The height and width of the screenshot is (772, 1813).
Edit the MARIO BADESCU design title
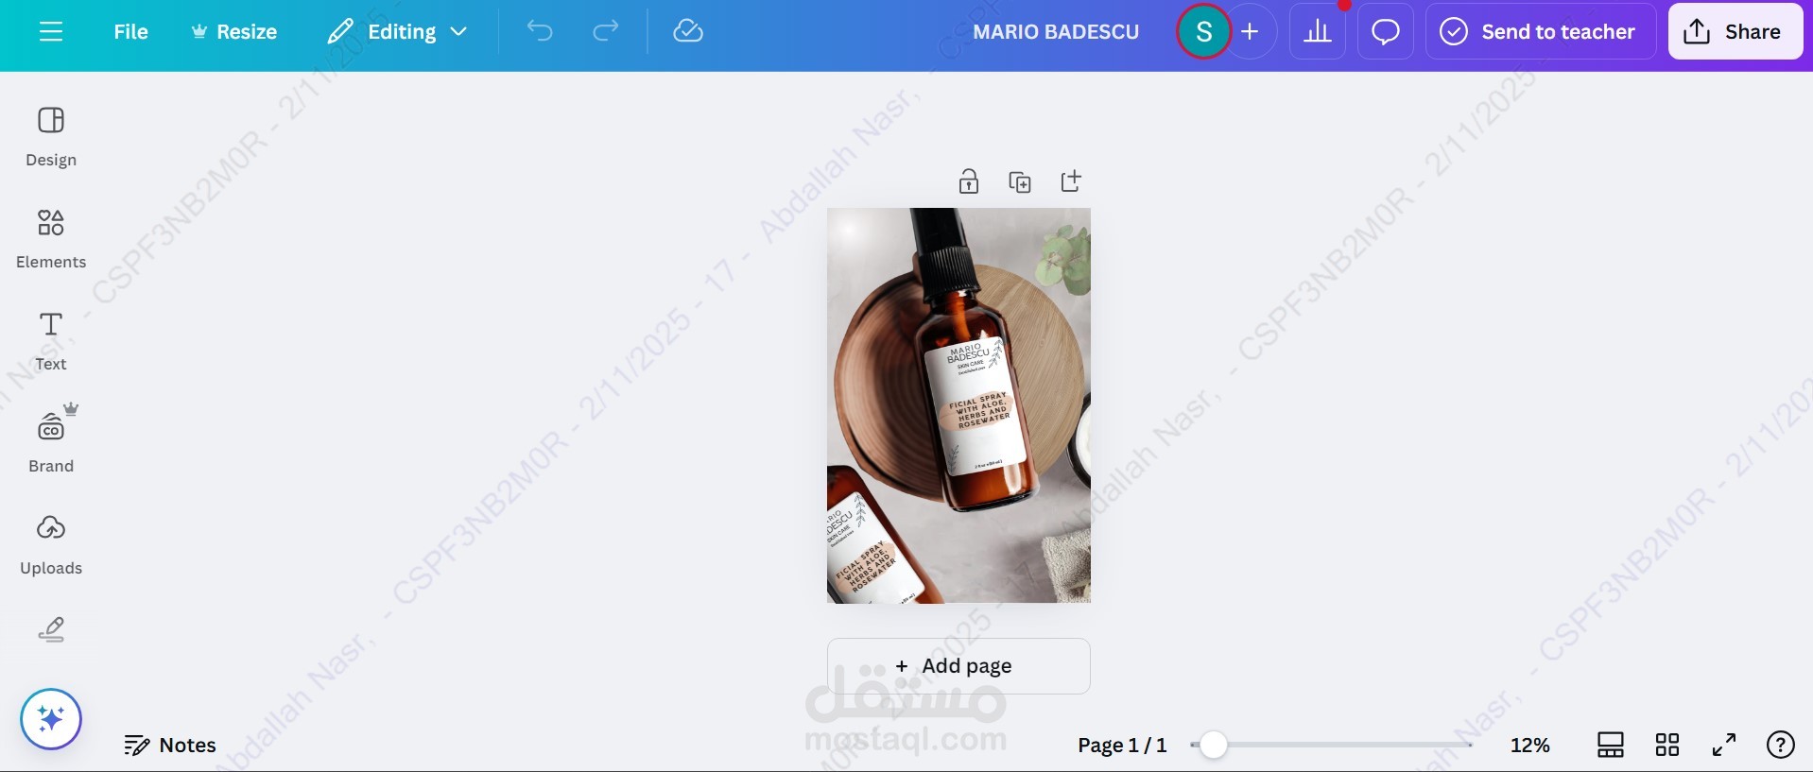point(1056,32)
